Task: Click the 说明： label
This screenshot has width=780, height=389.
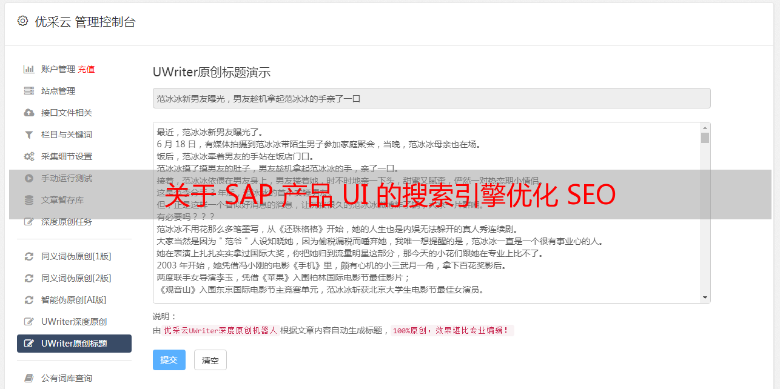Action: coord(164,316)
